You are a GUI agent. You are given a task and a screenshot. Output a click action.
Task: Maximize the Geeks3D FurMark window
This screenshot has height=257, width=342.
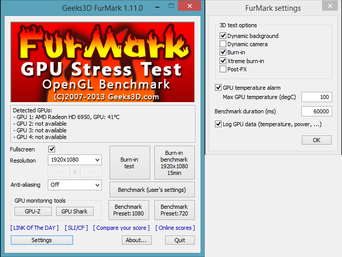[x=171, y=6]
